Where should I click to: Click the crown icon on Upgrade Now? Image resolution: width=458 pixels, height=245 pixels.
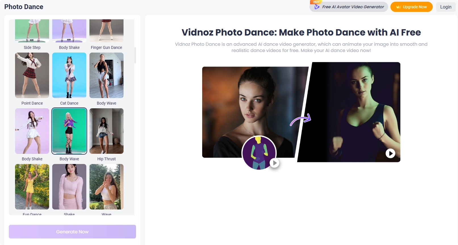398,7
